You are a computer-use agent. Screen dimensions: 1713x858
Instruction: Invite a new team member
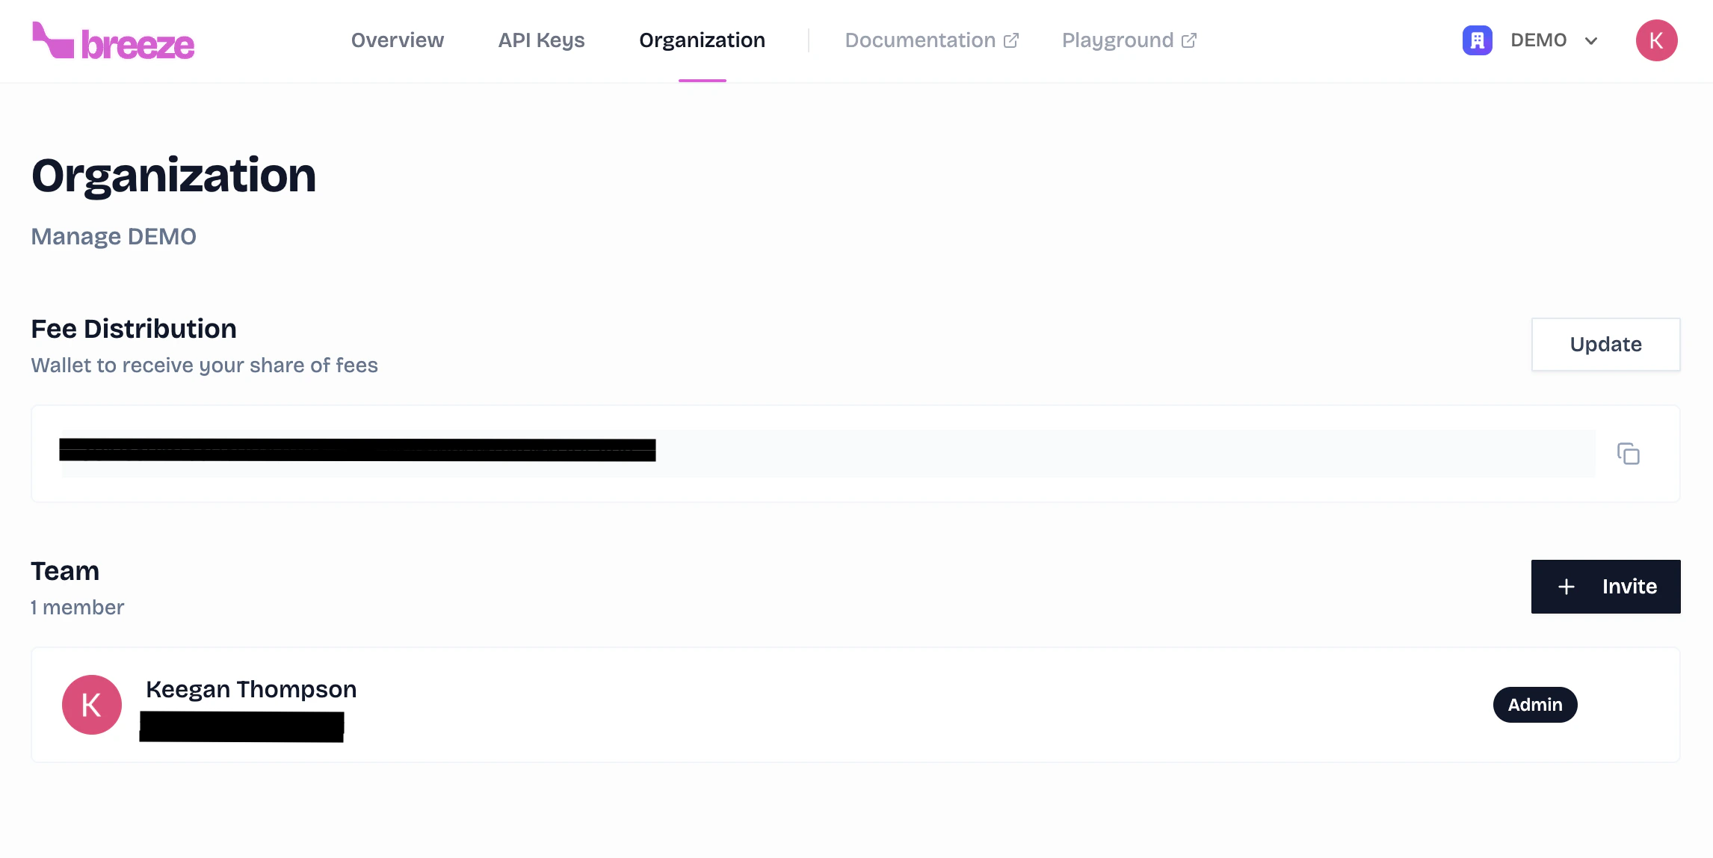(x=1605, y=587)
